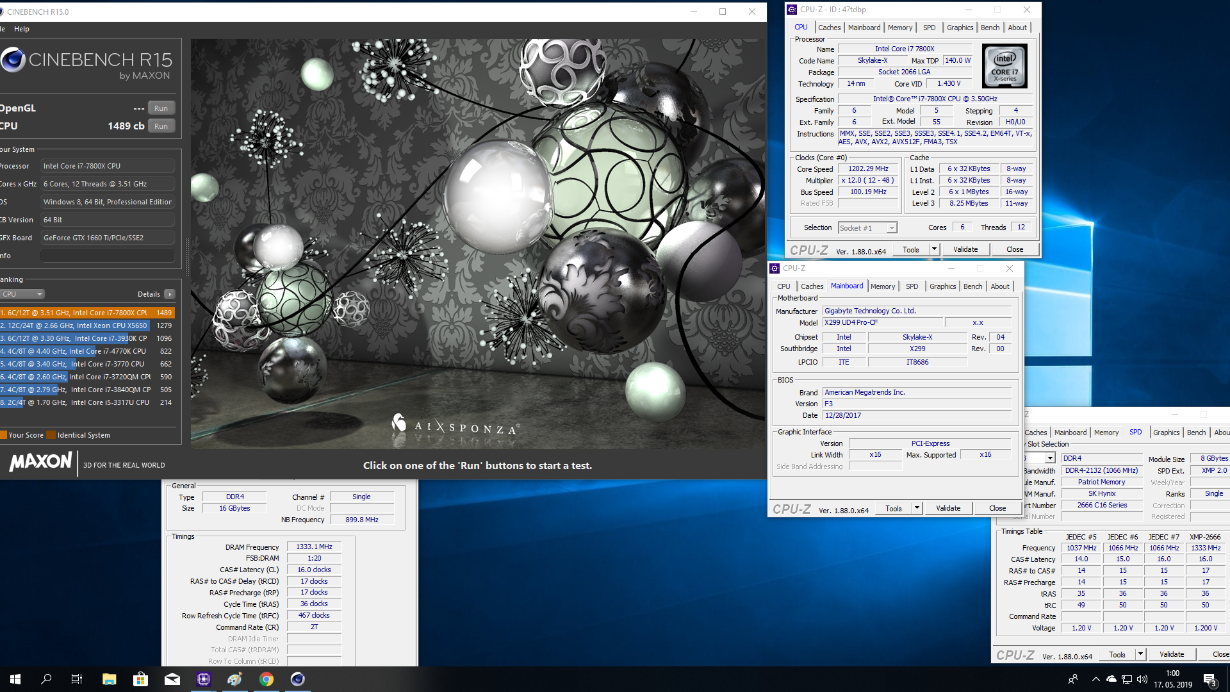Image resolution: width=1230 pixels, height=692 pixels.
Task: Select ranking entry Intel Core i7-3930K
Action: pos(87,338)
